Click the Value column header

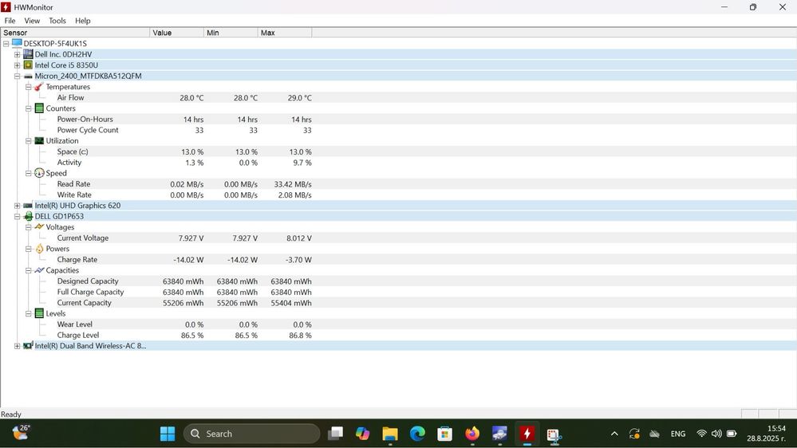click(177, 33)
